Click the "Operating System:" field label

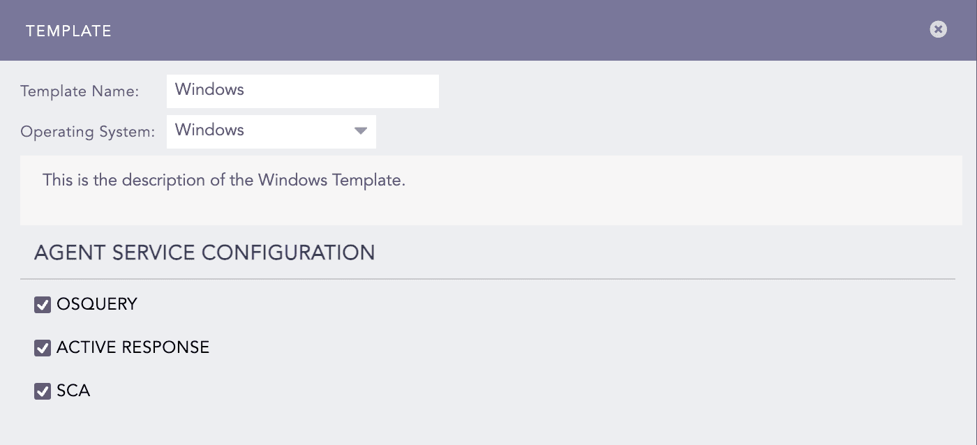tap(87, 132)
